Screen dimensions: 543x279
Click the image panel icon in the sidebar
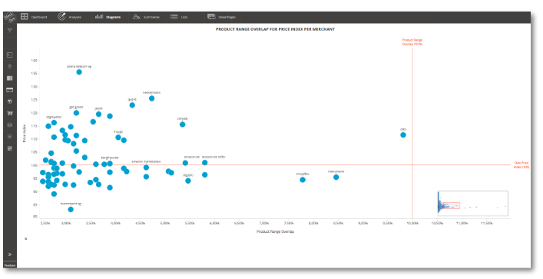pos(10,55)
